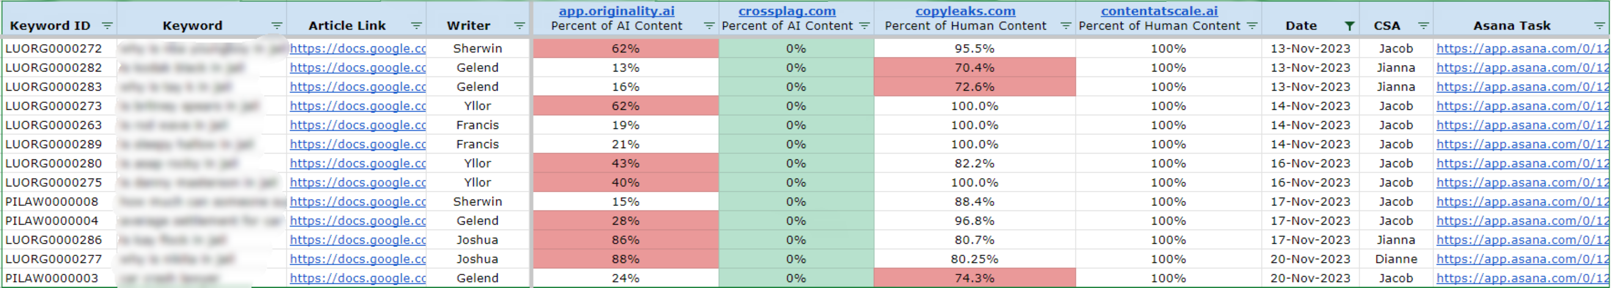
Task: Open the crossplag Percent of AI Content filter
Action: click(864, 26)
